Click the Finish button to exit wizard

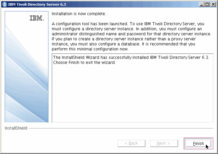(x=198, y=143)
